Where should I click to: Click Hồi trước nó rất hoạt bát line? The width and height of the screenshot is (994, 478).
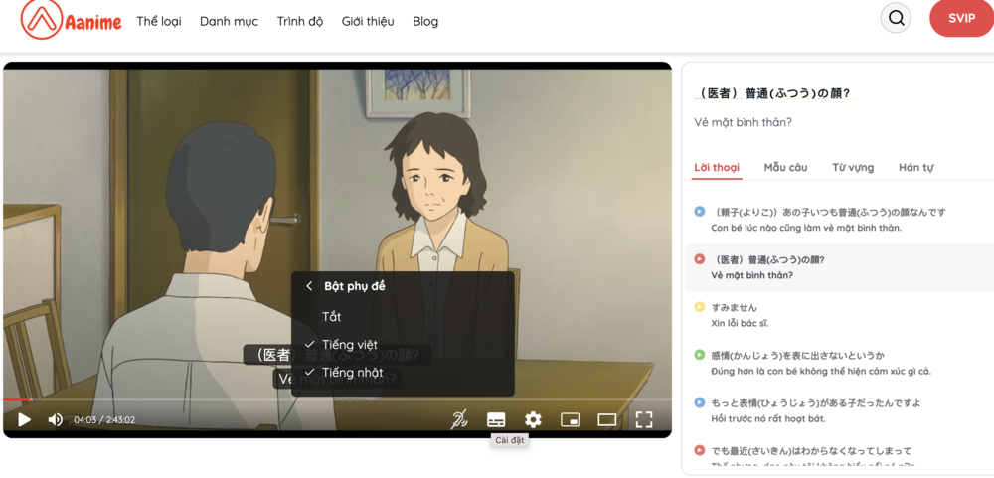(x=768, y=419)
